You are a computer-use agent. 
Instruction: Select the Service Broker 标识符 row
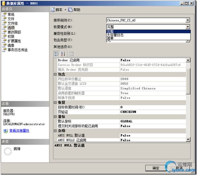(121, 65)
